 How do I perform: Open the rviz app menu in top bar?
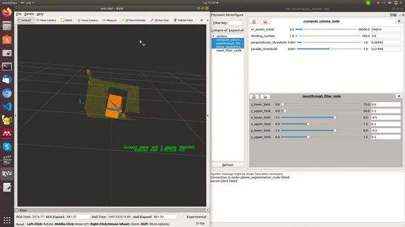tap(27, 3)
